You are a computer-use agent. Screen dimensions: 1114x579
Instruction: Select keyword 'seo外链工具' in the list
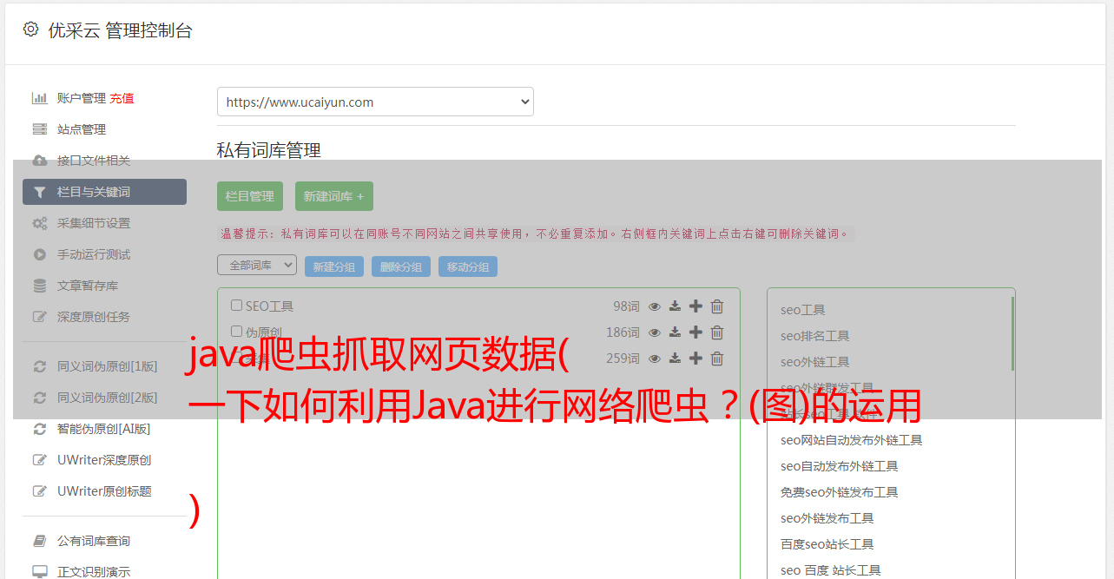[x=815, y=362]
